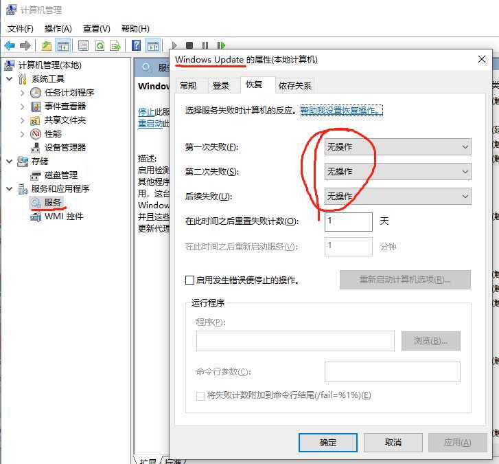Click the 程序(P) path input field
The width and height of the screenshot is (499, 464).
coord(295,341)
